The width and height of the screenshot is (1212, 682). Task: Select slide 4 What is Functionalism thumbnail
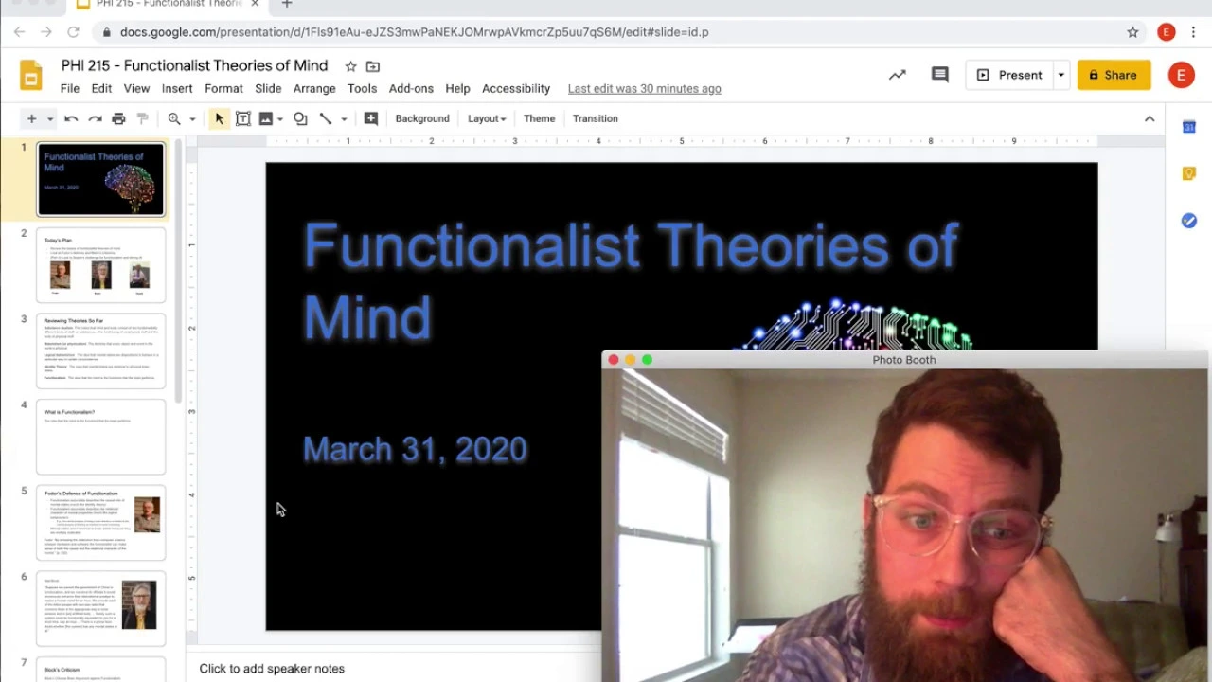coord(100,437)
